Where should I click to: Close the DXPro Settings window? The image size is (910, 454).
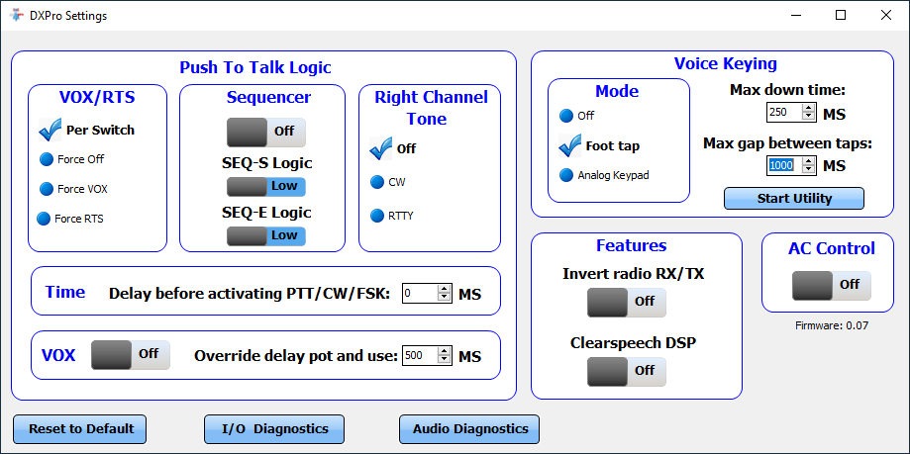click(x=886, y=16)
